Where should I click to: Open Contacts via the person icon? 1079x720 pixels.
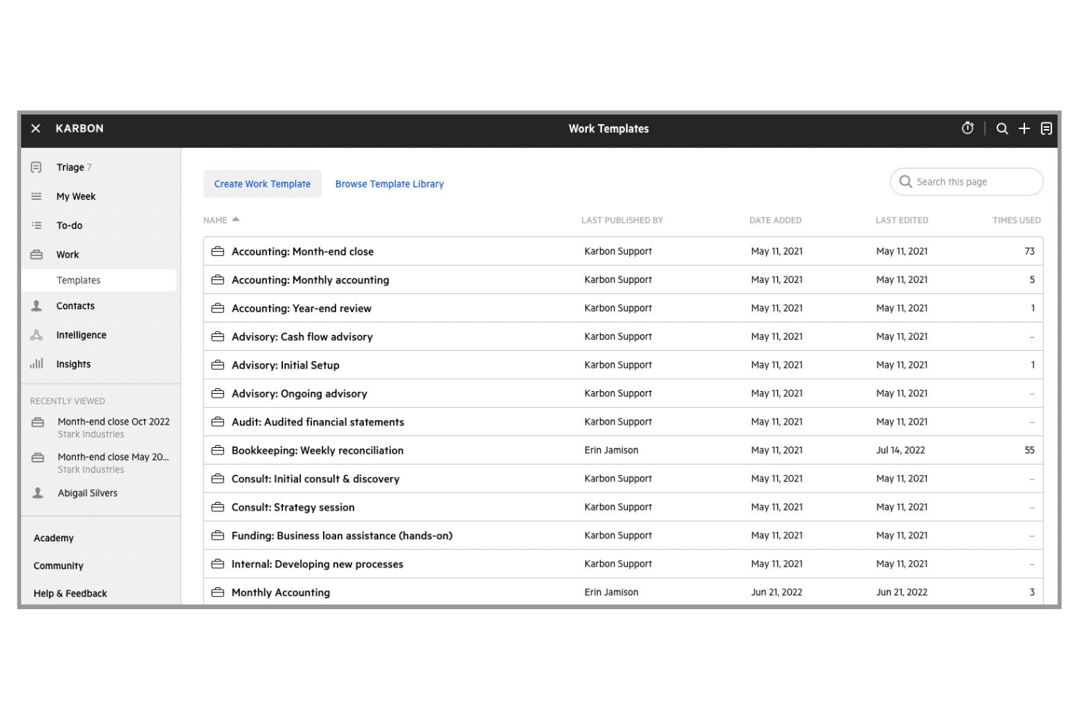pyautogui.click(x=37, y=306)
